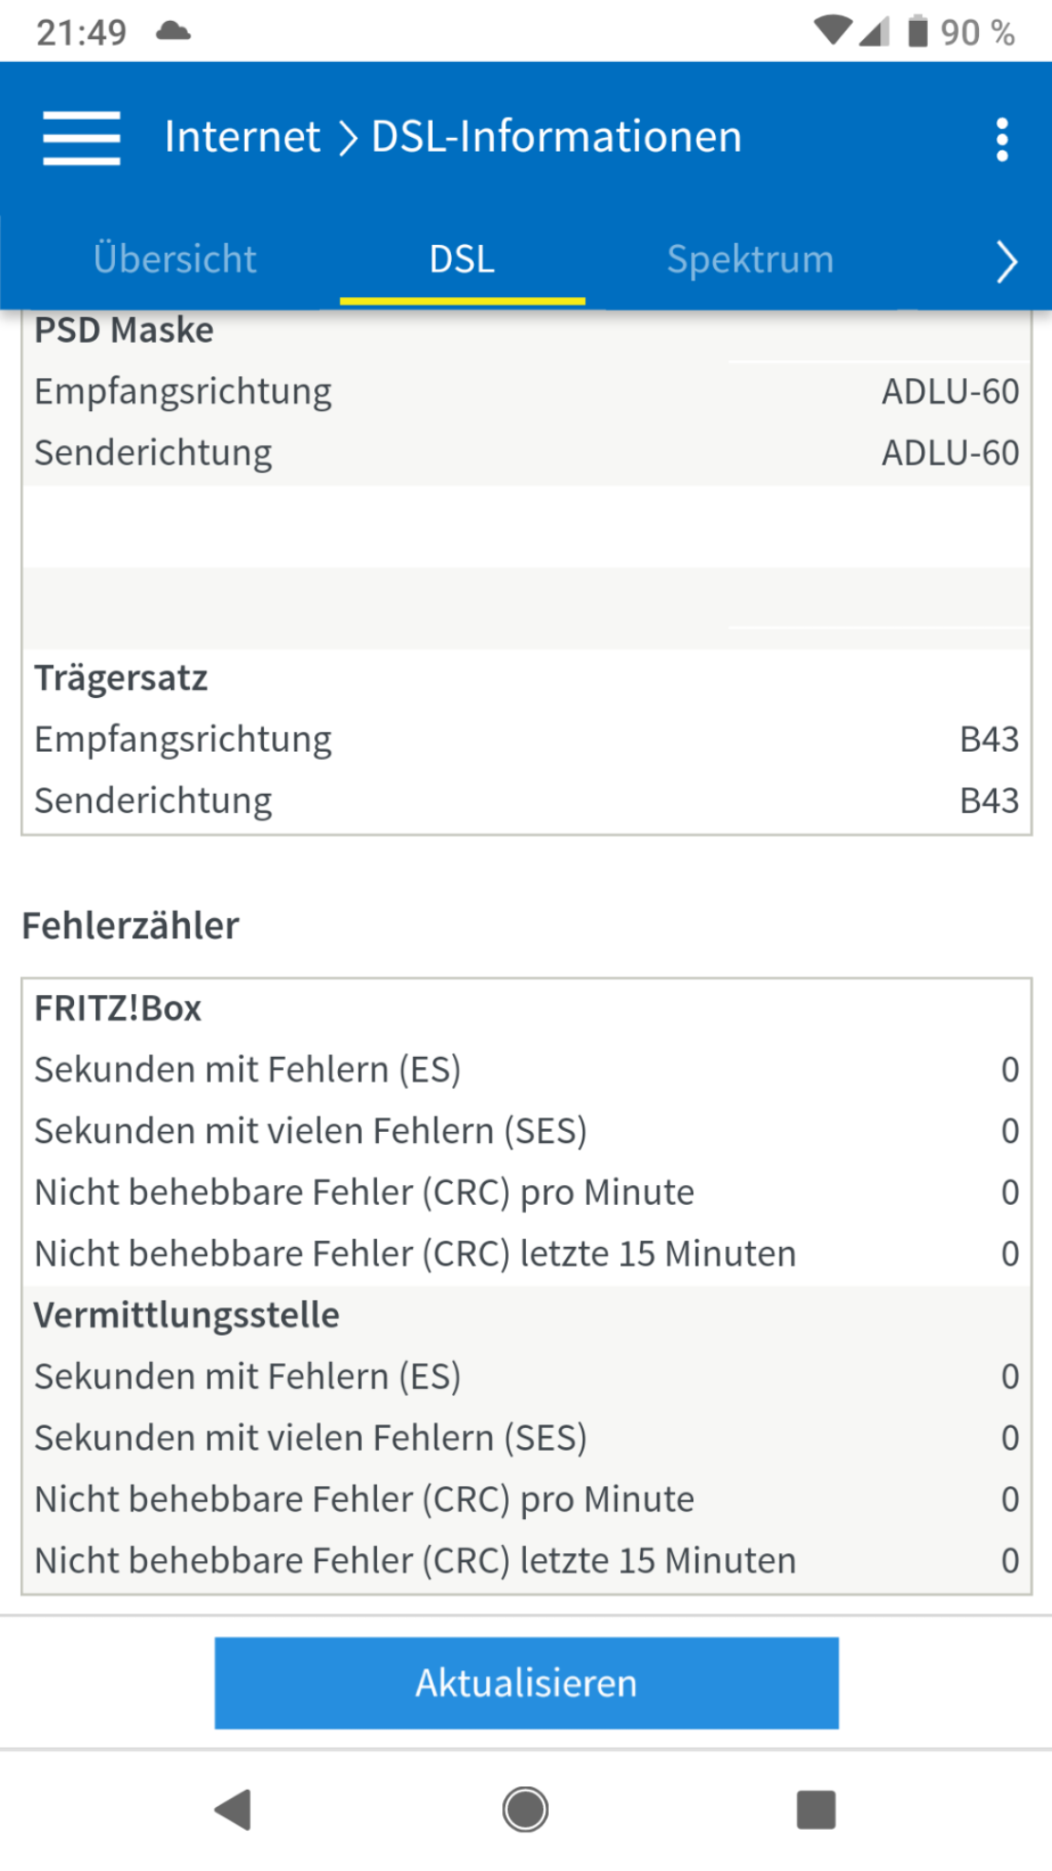Tap the Wi-Fi signal status icon
The height and width of the screenshot is (1871, 1052).
pos(831,31)
